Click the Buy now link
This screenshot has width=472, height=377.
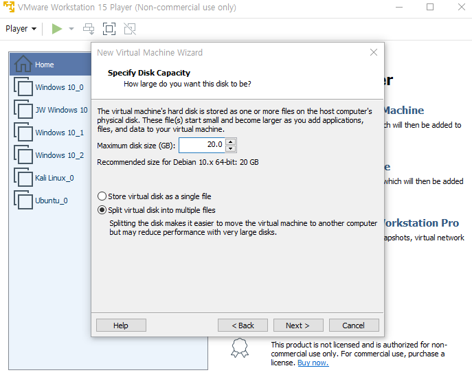pos(313,363)
